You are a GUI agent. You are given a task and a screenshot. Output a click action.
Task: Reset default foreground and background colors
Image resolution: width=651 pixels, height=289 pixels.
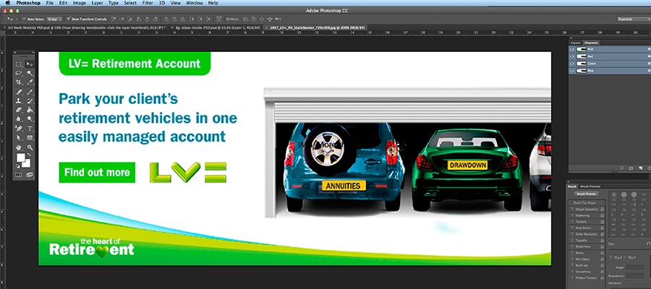click(x=18, y=166)
